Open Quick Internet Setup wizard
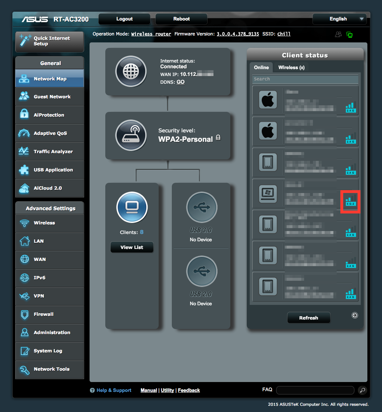Viewport: 382px width, 412px height. 50,42
